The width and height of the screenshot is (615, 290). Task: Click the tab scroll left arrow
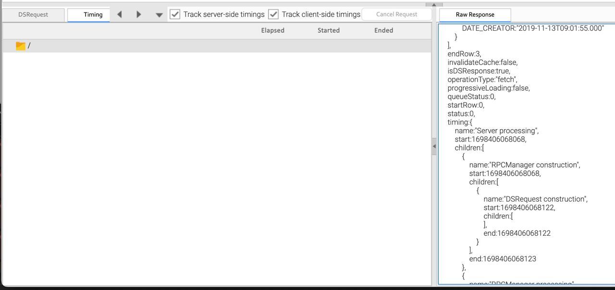pos(120,14)
